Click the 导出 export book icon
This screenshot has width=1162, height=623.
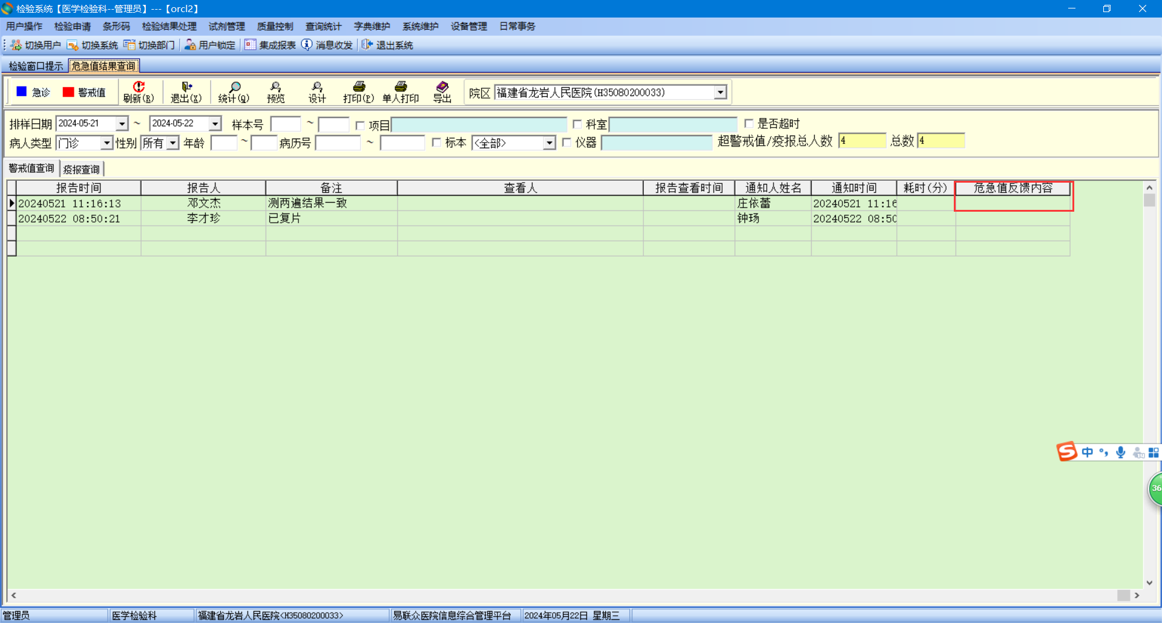442,87
